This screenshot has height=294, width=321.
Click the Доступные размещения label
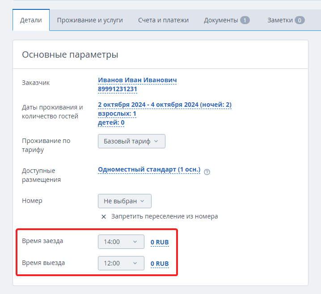point(41,175)
